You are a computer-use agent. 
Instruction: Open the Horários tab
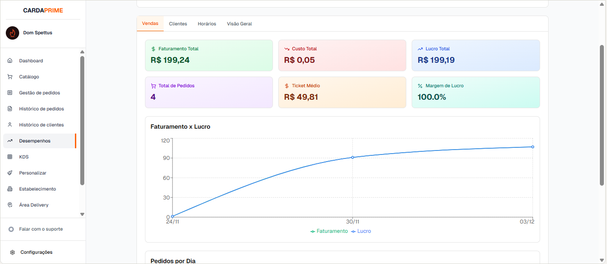pos(207,24)
